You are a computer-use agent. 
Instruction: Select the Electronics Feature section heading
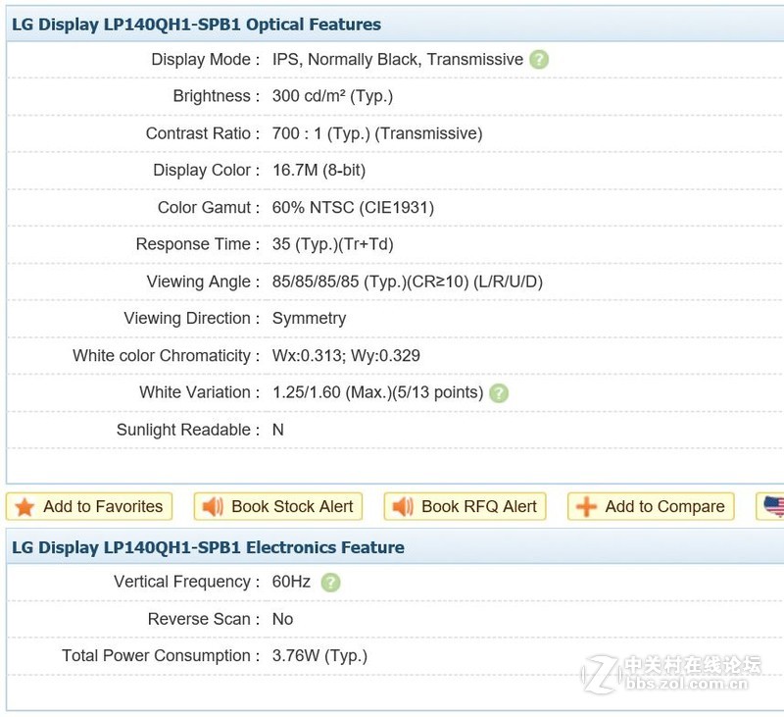[x=208, y=547]
